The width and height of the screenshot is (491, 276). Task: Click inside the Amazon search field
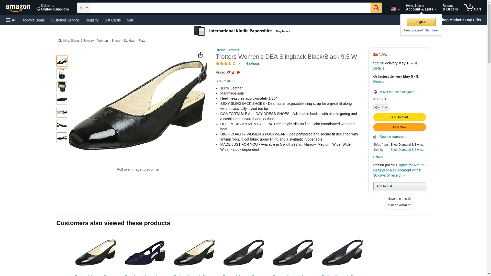(230, 8)
